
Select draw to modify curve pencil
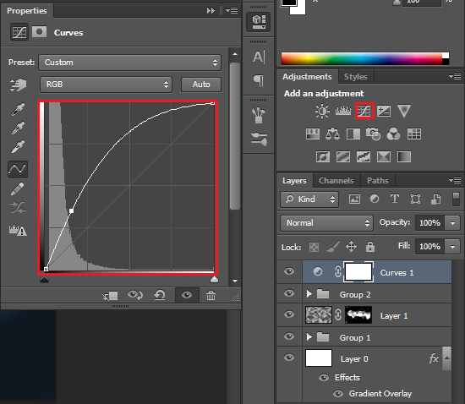point(18,188)
